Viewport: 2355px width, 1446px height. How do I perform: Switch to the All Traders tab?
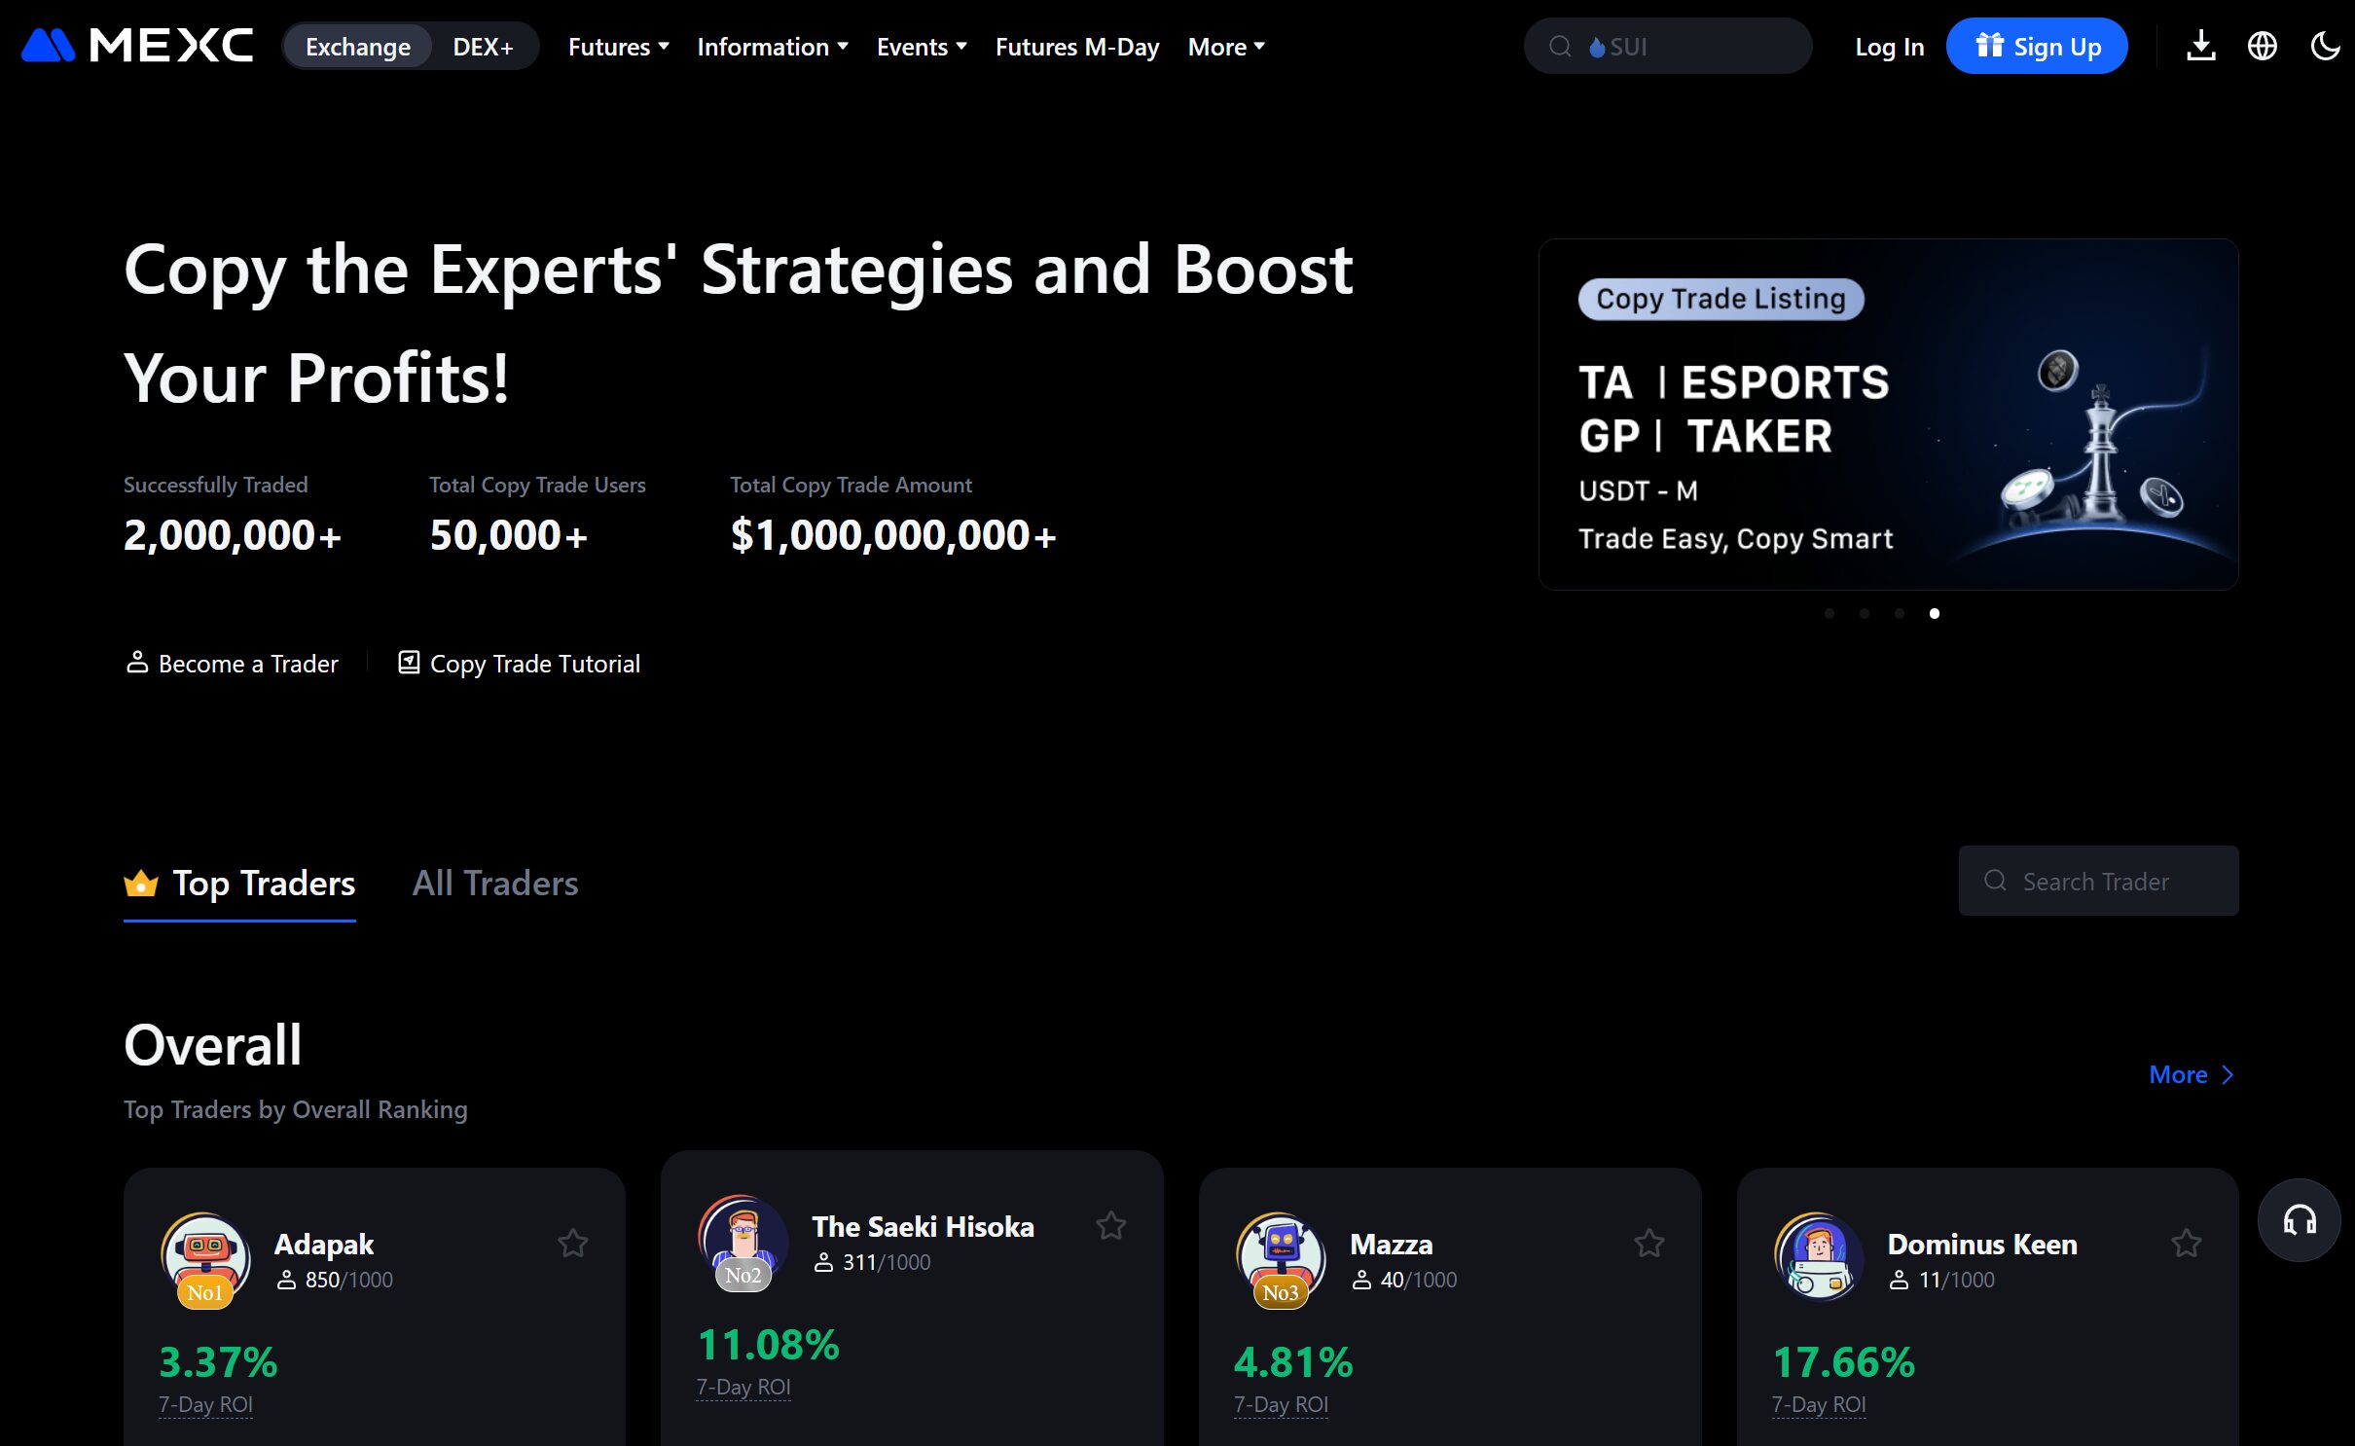coord(494,883)
